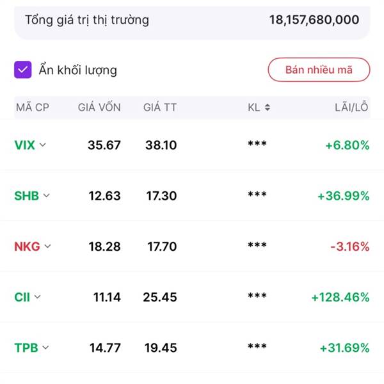Open the TPB row chevron
Screen dimensions: 384x384
point(45,348)
